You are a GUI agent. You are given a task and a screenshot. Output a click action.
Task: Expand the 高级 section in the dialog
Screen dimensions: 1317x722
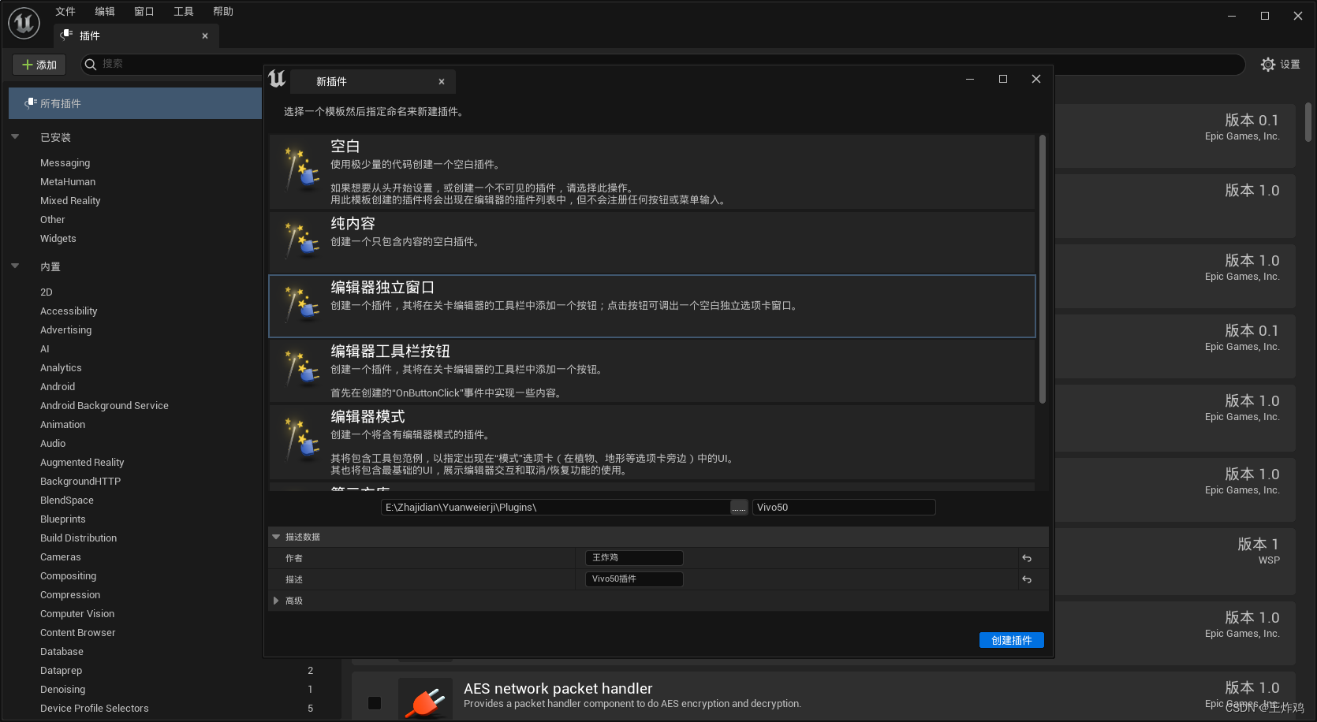[x=276, y=600]
